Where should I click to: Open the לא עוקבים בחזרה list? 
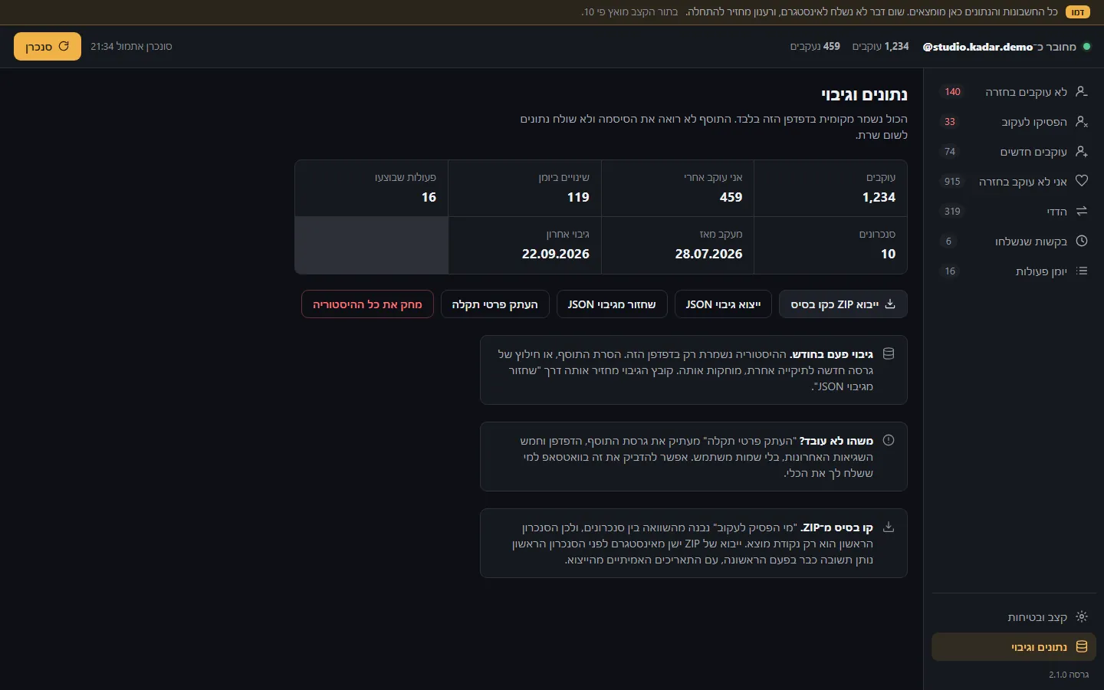[1014, 92]
